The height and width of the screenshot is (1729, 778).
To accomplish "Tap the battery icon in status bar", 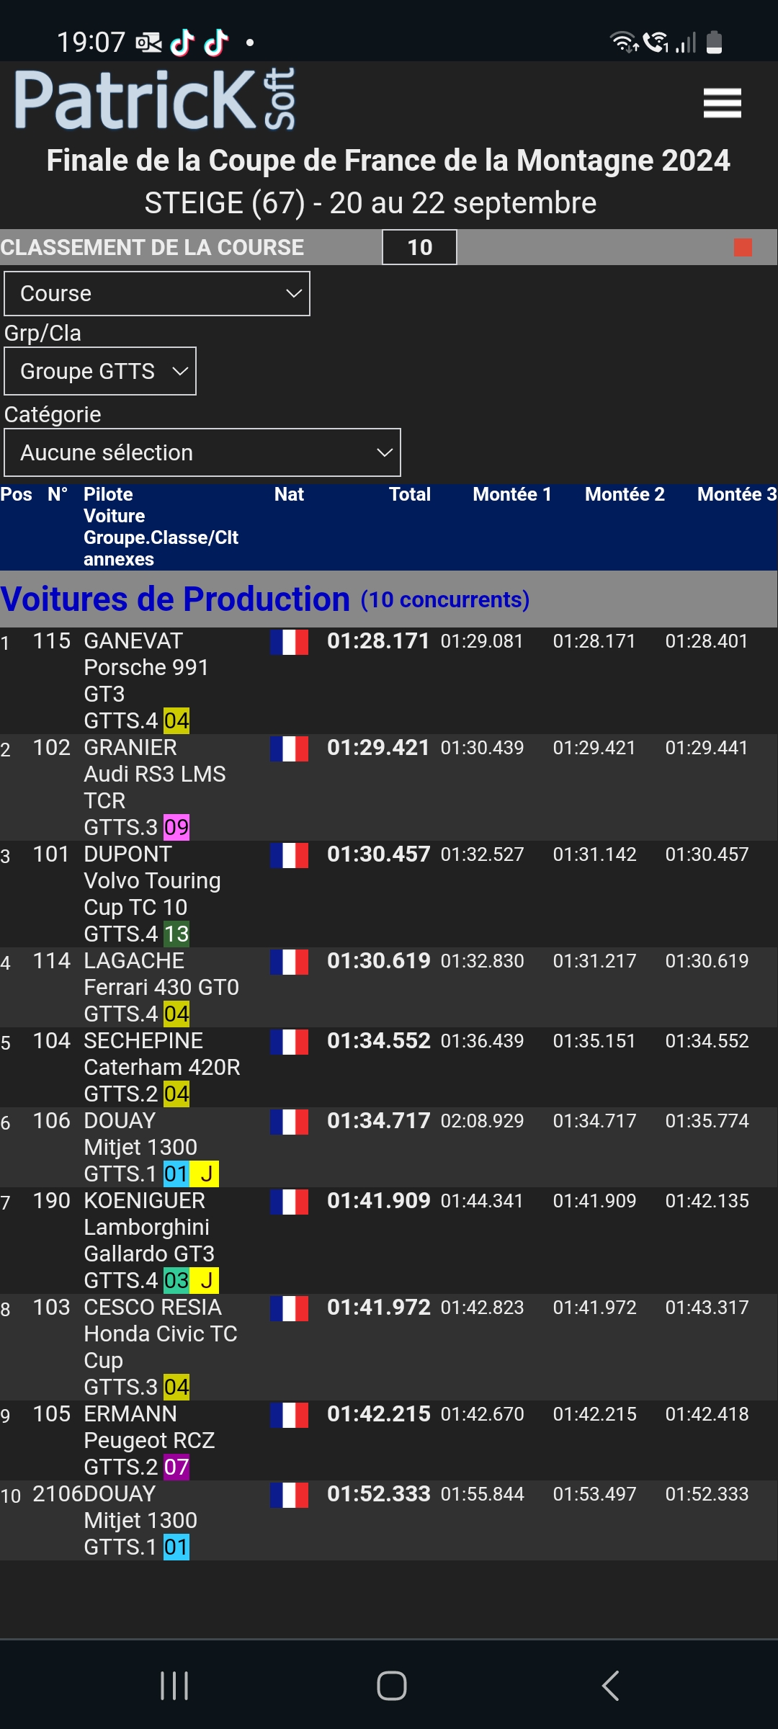I will 714,43.
